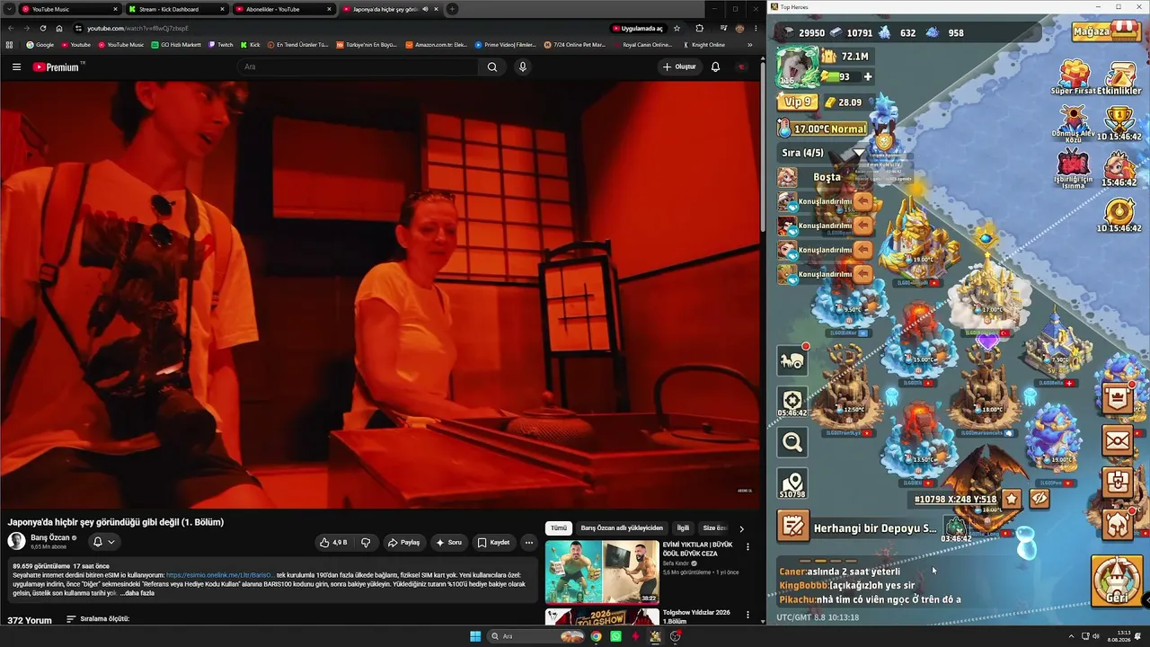Open a new browser tab
Screen dimensions: 1150x647
(452, 9)
